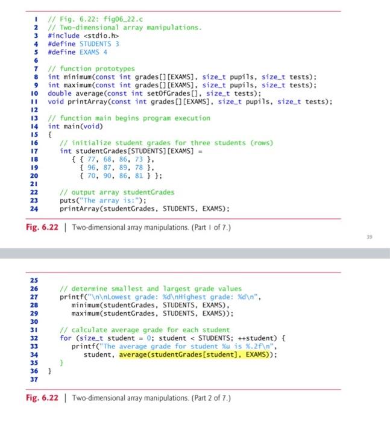Screen dimensions: 390x422
Task: Click the printf "The average grade for student" line
Action: pyautogui.click(x=174, y=347)
